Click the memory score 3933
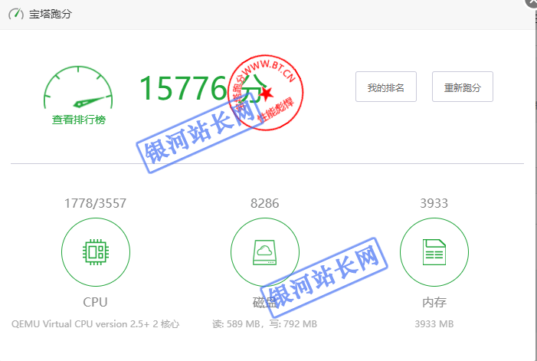537x361 pixels. 434,203
